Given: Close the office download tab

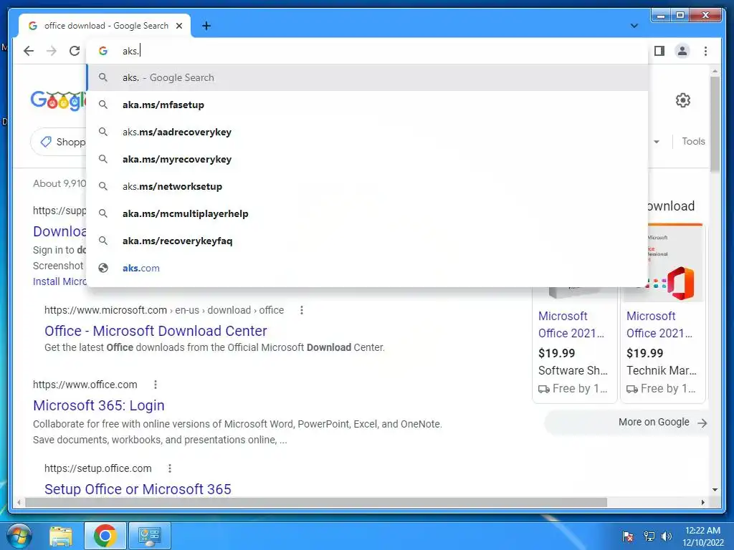Looking at the screenshot, I should point(178,26).
